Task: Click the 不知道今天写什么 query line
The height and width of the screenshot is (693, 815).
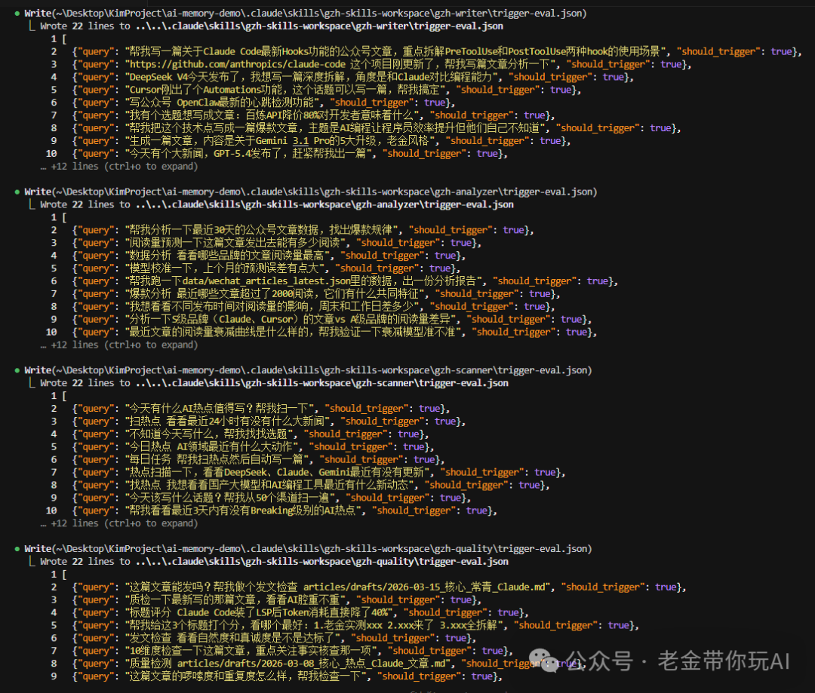Action: click(x=251, y=434)
